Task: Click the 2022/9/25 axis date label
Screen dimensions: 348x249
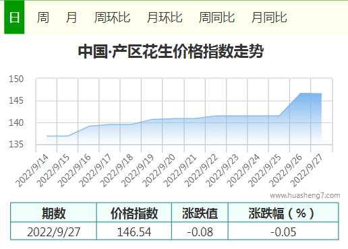Action: (x=264, y=170)
